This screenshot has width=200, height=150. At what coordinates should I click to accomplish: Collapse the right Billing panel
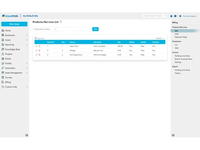pyautogui.click(x=173, y=135)
